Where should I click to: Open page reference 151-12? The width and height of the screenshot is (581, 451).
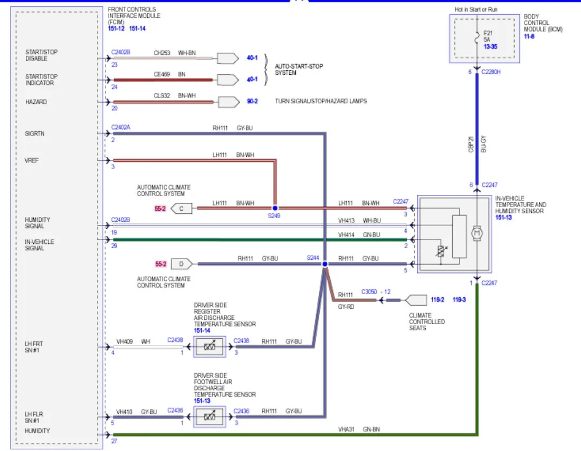click(x=116, y=28)
